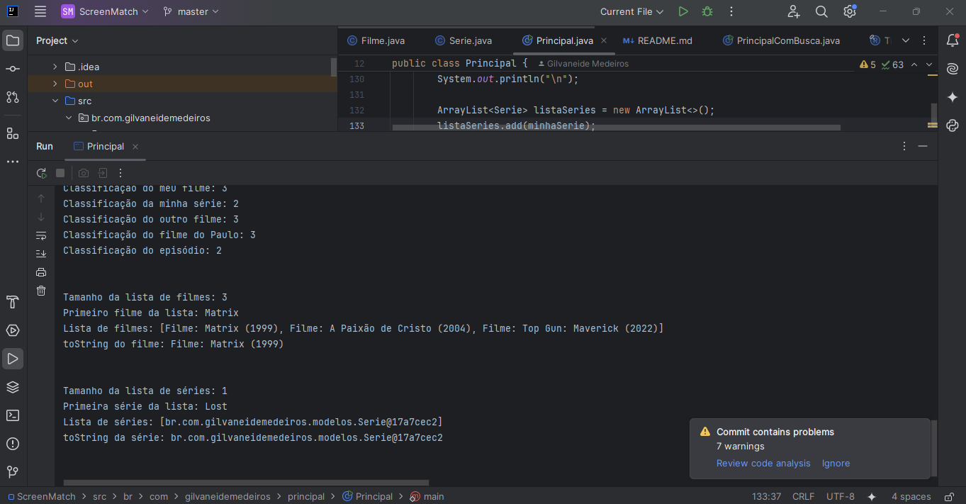Image resolution: width=966 pixels, height=504 pixels.
Task: Open the Python-like plugin tool icon
Action: tap(953, 125)
